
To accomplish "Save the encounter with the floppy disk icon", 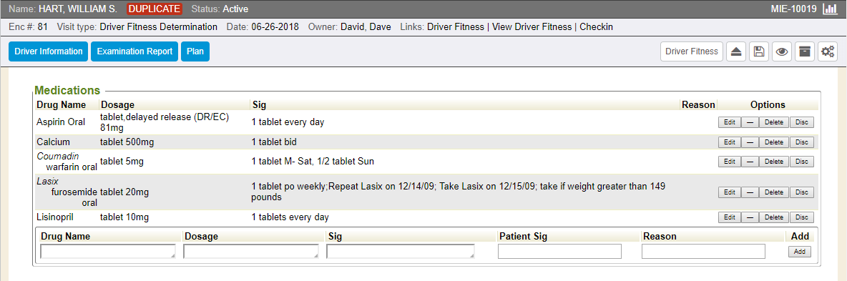I will click(x=759, y=51).
